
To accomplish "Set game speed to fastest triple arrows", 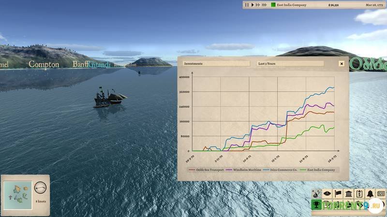I will 264,5.
